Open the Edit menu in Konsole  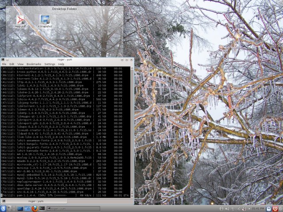(x=12, y=64)
